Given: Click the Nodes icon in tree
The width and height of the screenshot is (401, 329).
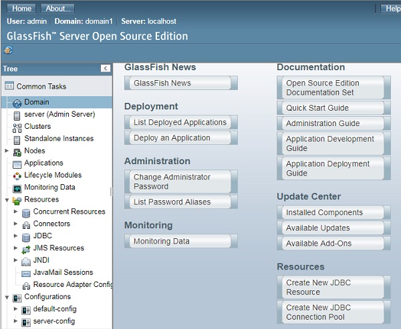Looking at the screenshot, I should (17, 153).
